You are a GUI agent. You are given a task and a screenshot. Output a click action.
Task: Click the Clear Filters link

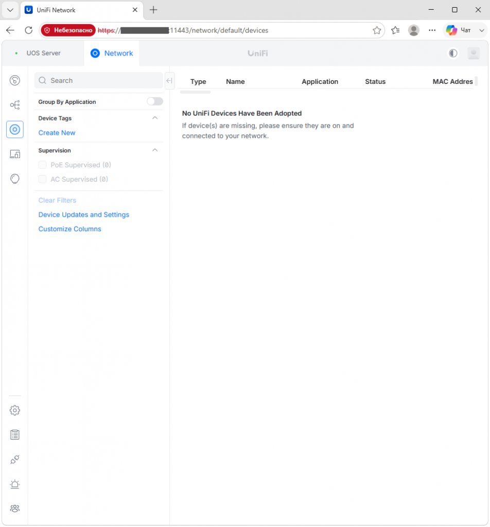coord(57,200)
